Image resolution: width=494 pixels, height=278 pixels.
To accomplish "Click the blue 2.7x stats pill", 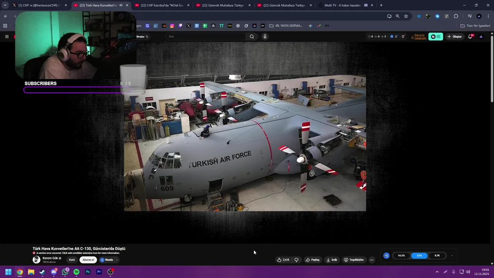I will (419, 256).
